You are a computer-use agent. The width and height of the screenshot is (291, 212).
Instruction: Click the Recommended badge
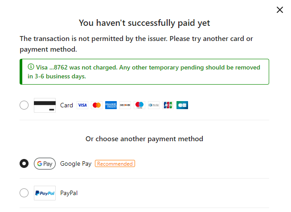coord(115,163)
